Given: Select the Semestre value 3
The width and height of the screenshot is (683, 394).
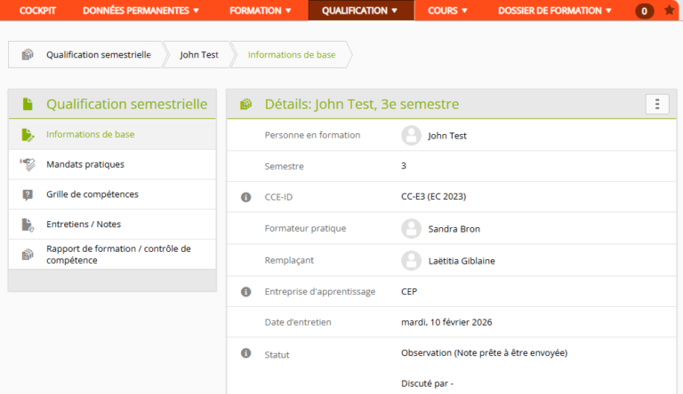Looking at the screenshot, I should click(404, 166).
